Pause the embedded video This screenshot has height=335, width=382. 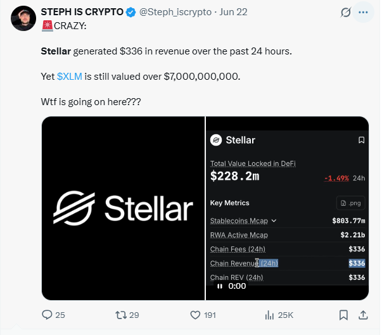(x=220, y=286)
